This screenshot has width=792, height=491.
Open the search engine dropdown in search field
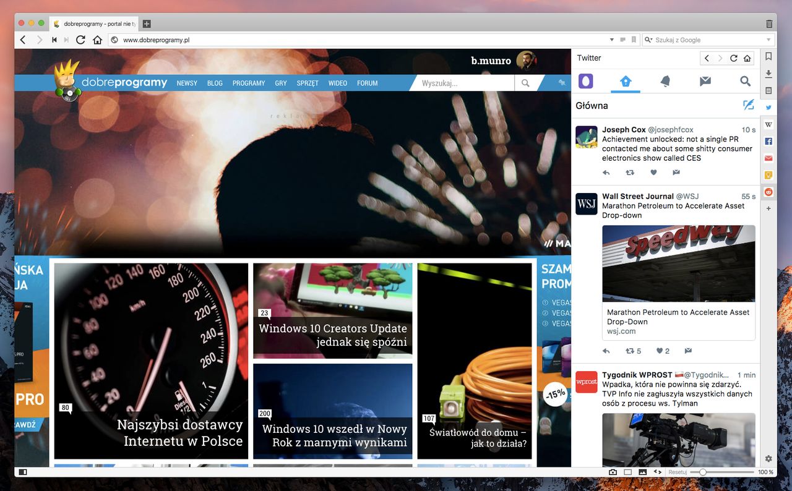pos(649,40)
